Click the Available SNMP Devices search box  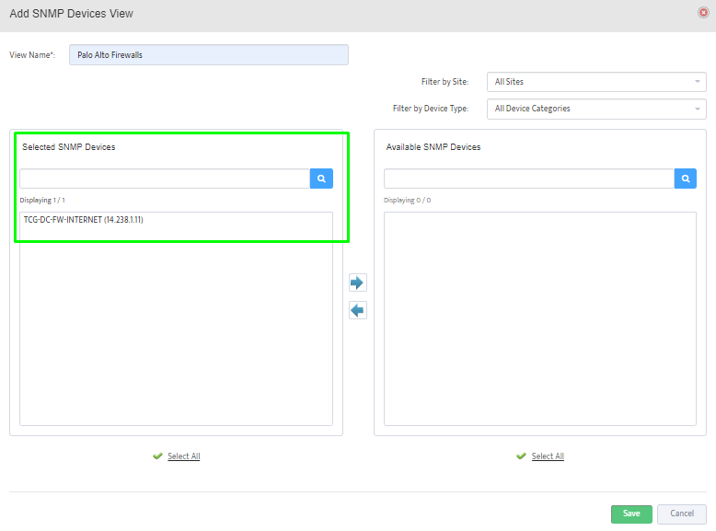tap(528, 179)
